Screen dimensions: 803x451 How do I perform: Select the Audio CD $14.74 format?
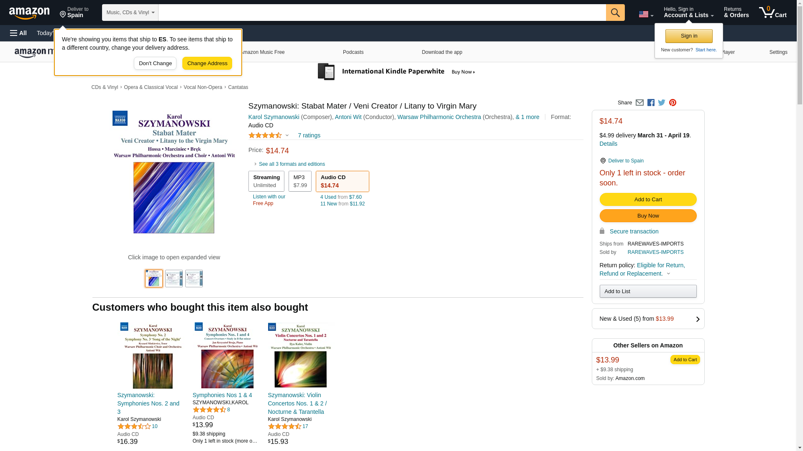[x=342, y=181]
